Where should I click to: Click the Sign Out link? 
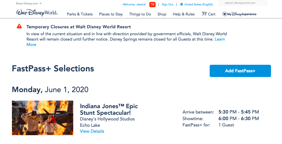pyautogui.click(x=168, y=4)
